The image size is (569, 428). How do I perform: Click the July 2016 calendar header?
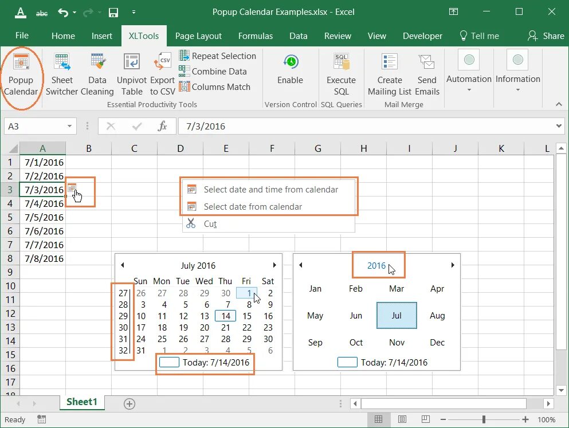coord(198,265)
